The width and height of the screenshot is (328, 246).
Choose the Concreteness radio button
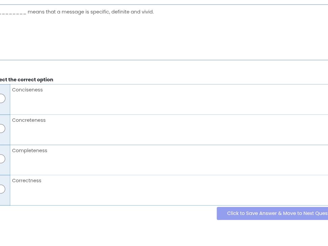click(2, 129)
